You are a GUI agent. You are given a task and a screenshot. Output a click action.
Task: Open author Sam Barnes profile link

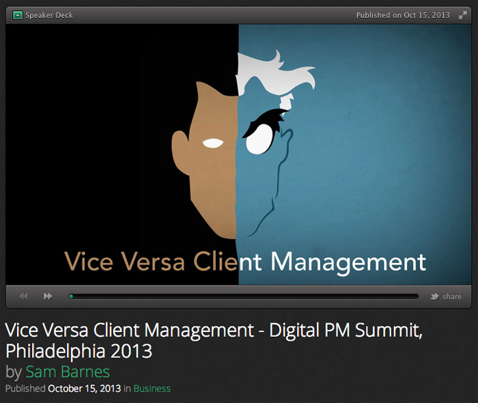68,372
